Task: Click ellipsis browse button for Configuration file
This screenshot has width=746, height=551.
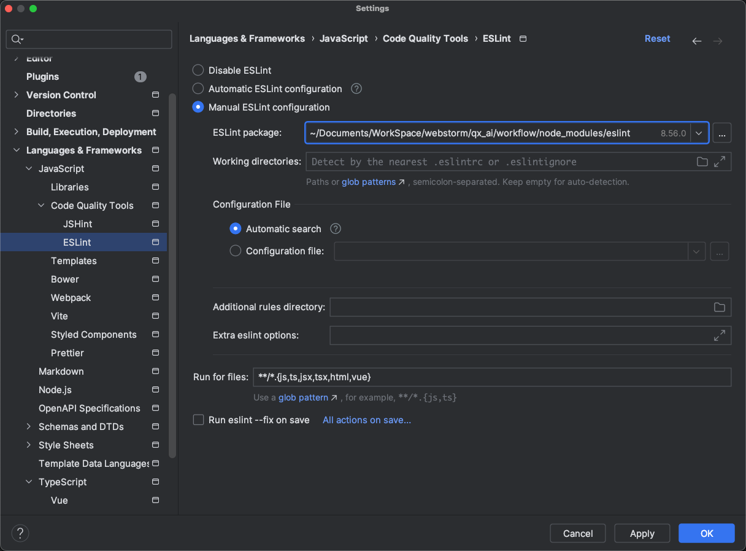Action: click(720, 251)
